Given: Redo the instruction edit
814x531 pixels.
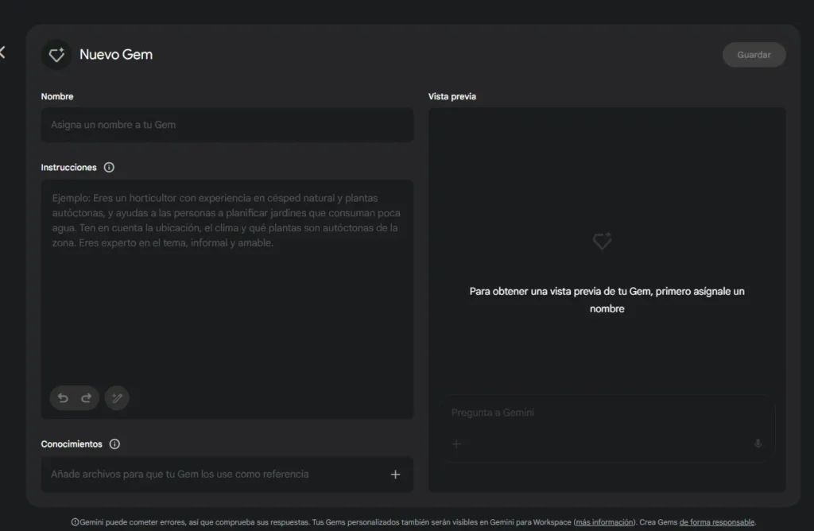Looking at the screenshot, I should [x=86, y=398].
